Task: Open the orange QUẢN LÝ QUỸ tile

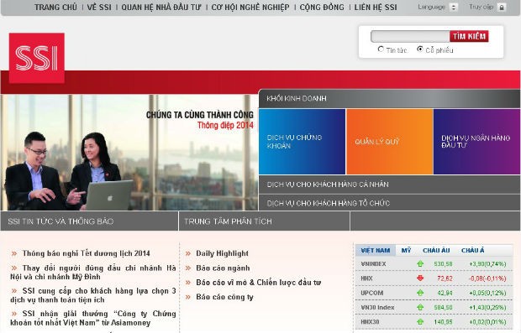Action: 389,142
